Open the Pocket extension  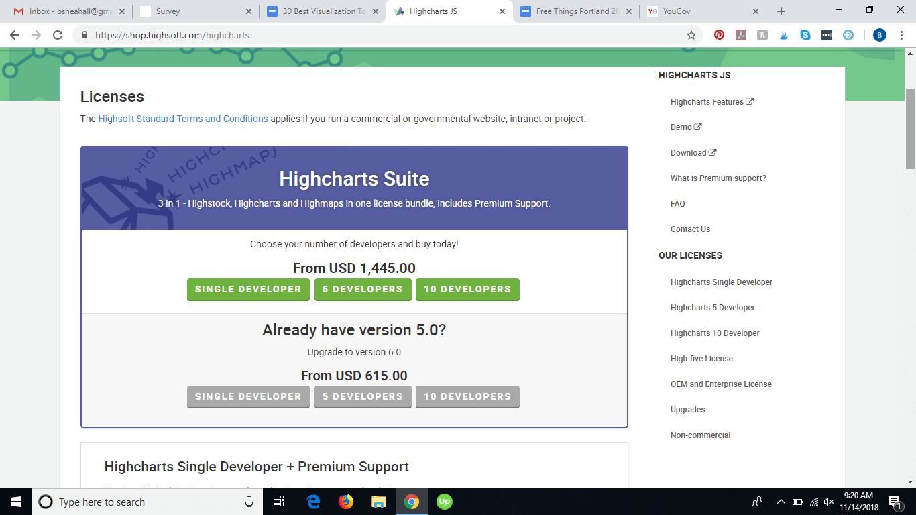coord(848,34)
